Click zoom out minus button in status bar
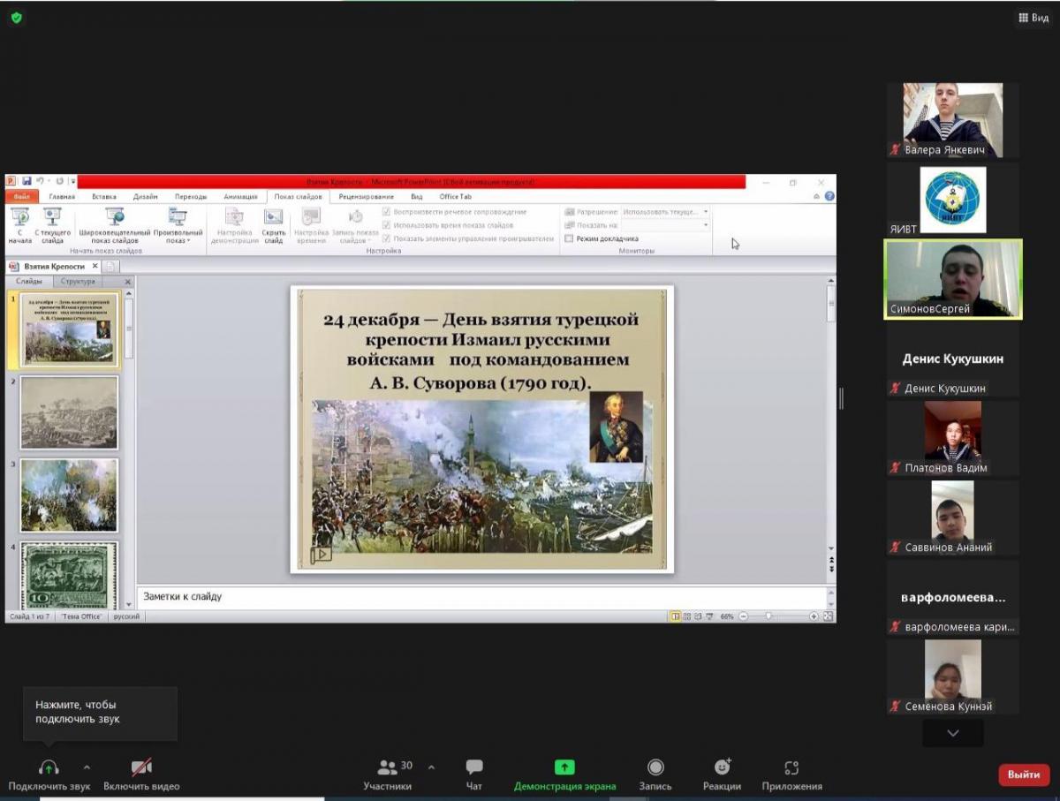1060x801 pixels. tap(744, 616)
